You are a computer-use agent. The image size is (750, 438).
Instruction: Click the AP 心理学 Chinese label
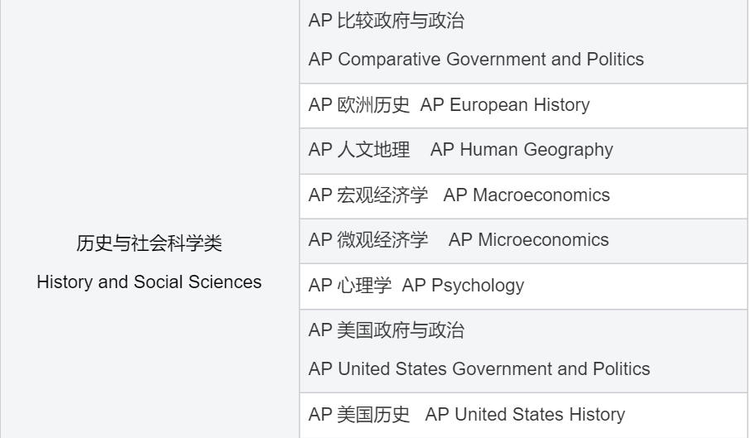[x=350, y=286]
